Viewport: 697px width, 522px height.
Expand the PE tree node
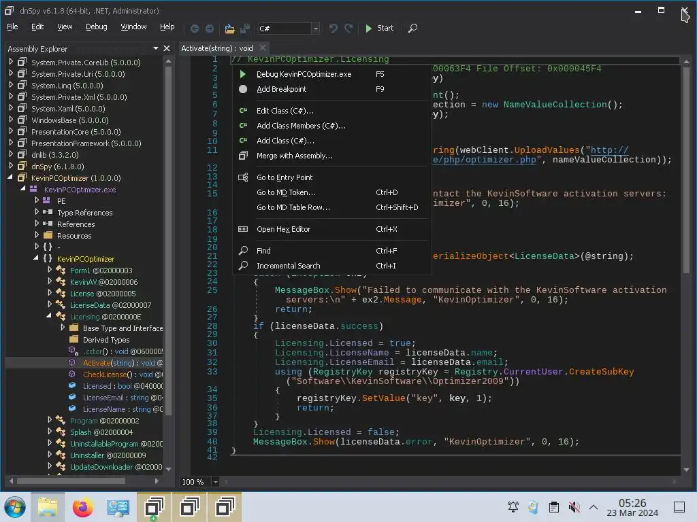(x=37, y=201)
